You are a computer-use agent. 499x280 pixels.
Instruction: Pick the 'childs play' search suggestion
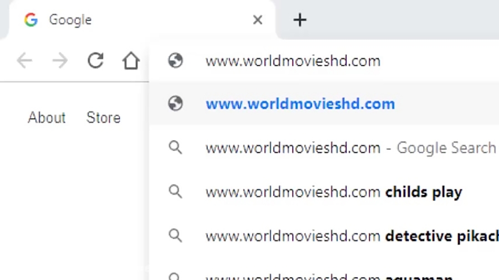click(x=333, y=192)
